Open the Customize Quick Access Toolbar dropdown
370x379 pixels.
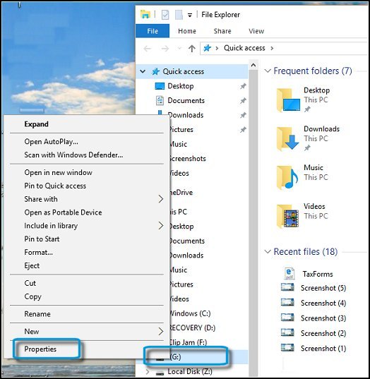point(190,16)
